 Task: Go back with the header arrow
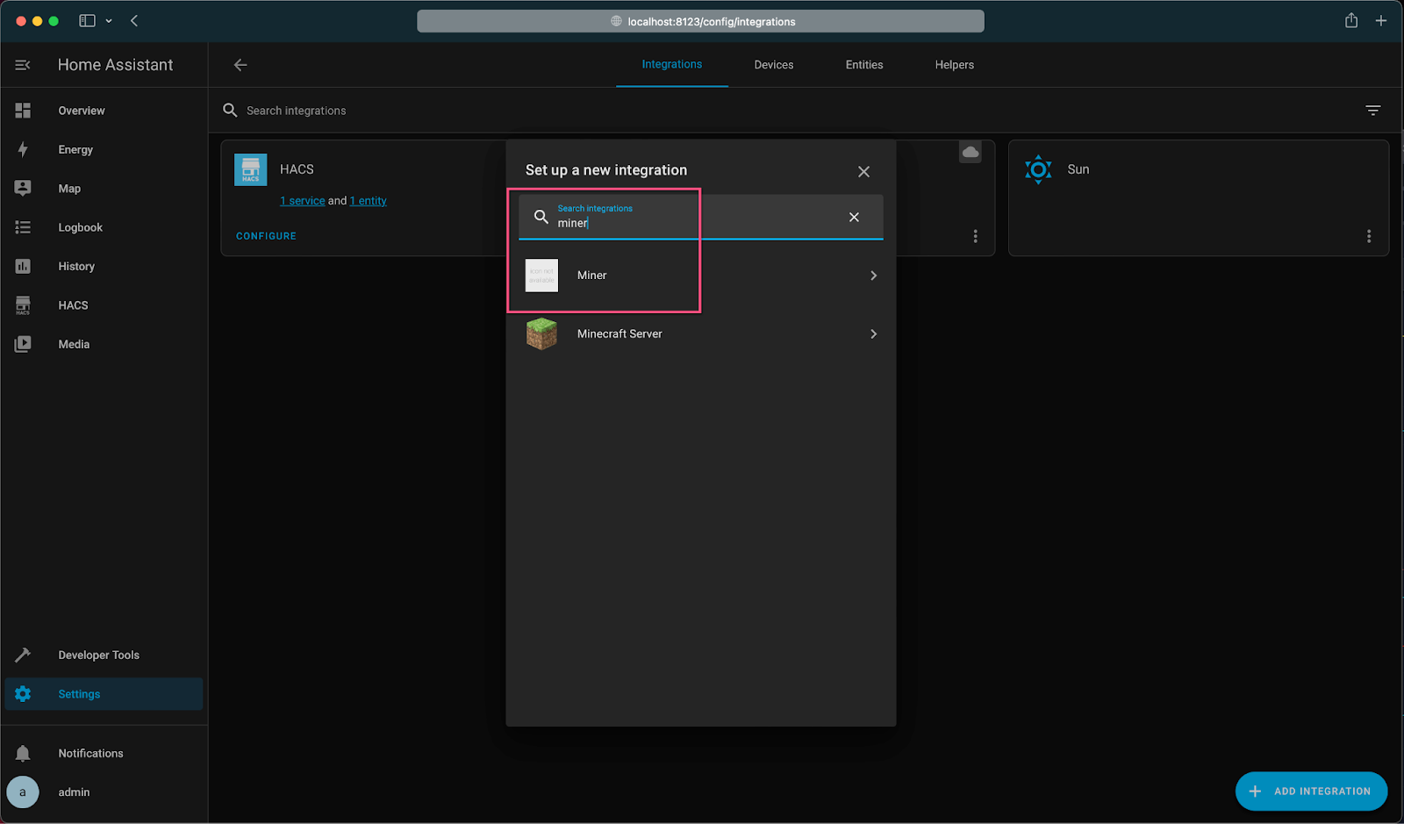(240, 65)
